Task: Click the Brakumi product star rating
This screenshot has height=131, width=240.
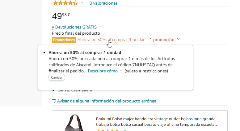Action: [x=107, y=130]
